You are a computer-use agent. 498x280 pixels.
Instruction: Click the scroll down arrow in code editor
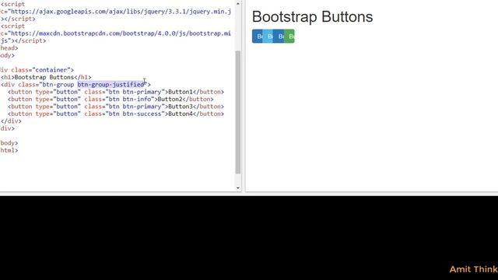pyautogui.click(x=238, y=187)
